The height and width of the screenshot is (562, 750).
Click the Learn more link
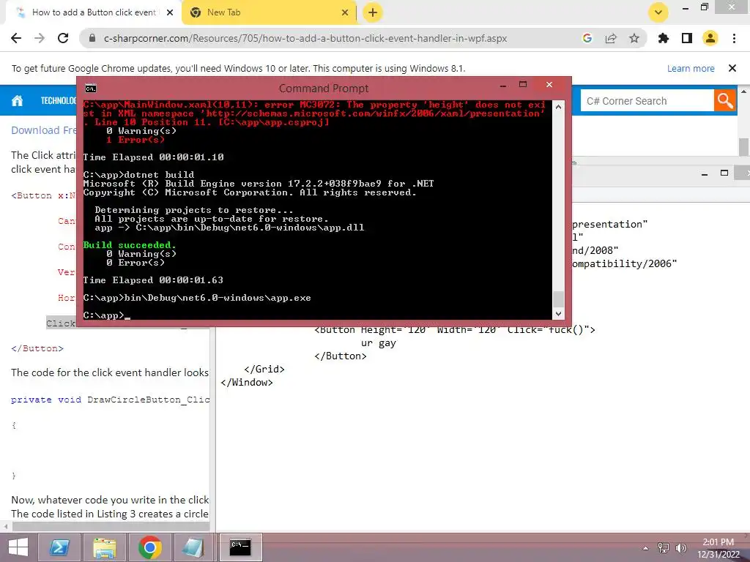pos(691,68)
